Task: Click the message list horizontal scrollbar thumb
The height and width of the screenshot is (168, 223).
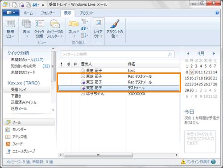Action: pos(98,155)
